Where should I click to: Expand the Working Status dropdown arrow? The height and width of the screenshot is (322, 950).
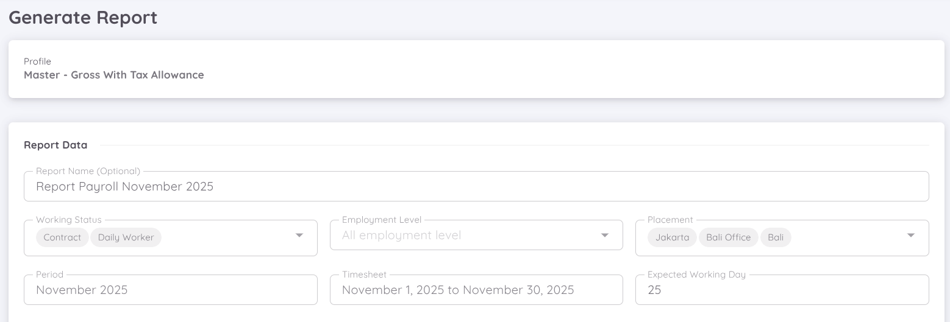click(x=299, y=236)
